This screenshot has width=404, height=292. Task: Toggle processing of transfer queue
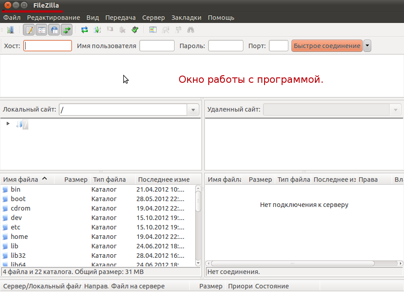click(97, 30)
